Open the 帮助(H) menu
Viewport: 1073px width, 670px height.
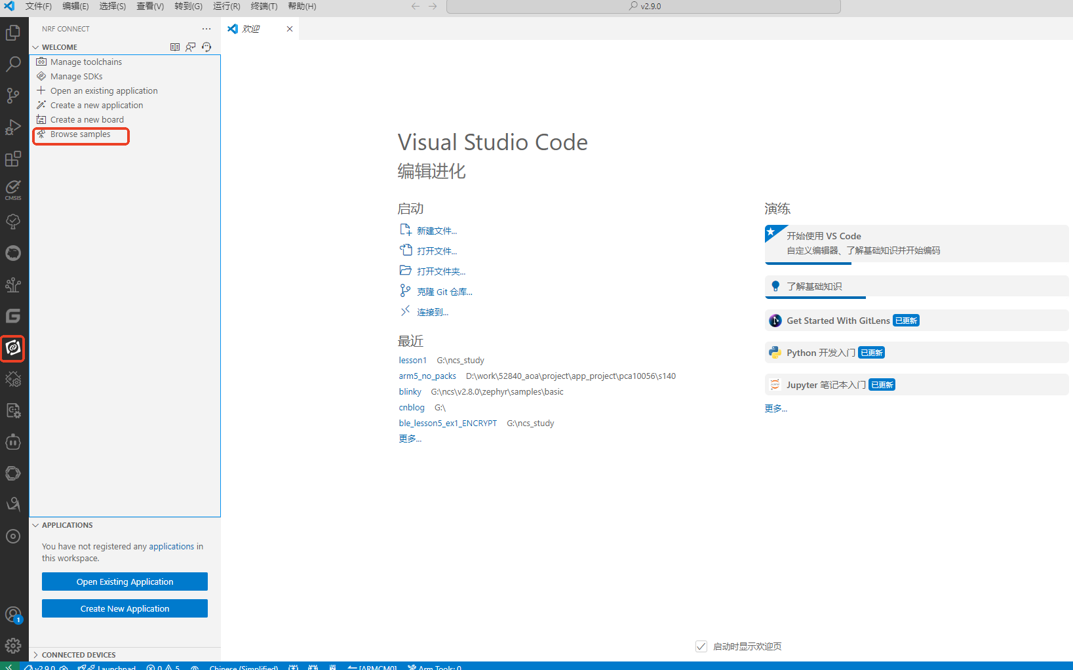coord(302,6)
